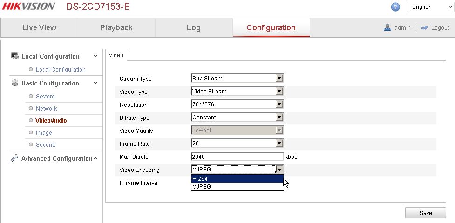The width and height of the screenshot is (455, 223).
Task: Open the Resolution dropdown
Action: coord(237,104)
